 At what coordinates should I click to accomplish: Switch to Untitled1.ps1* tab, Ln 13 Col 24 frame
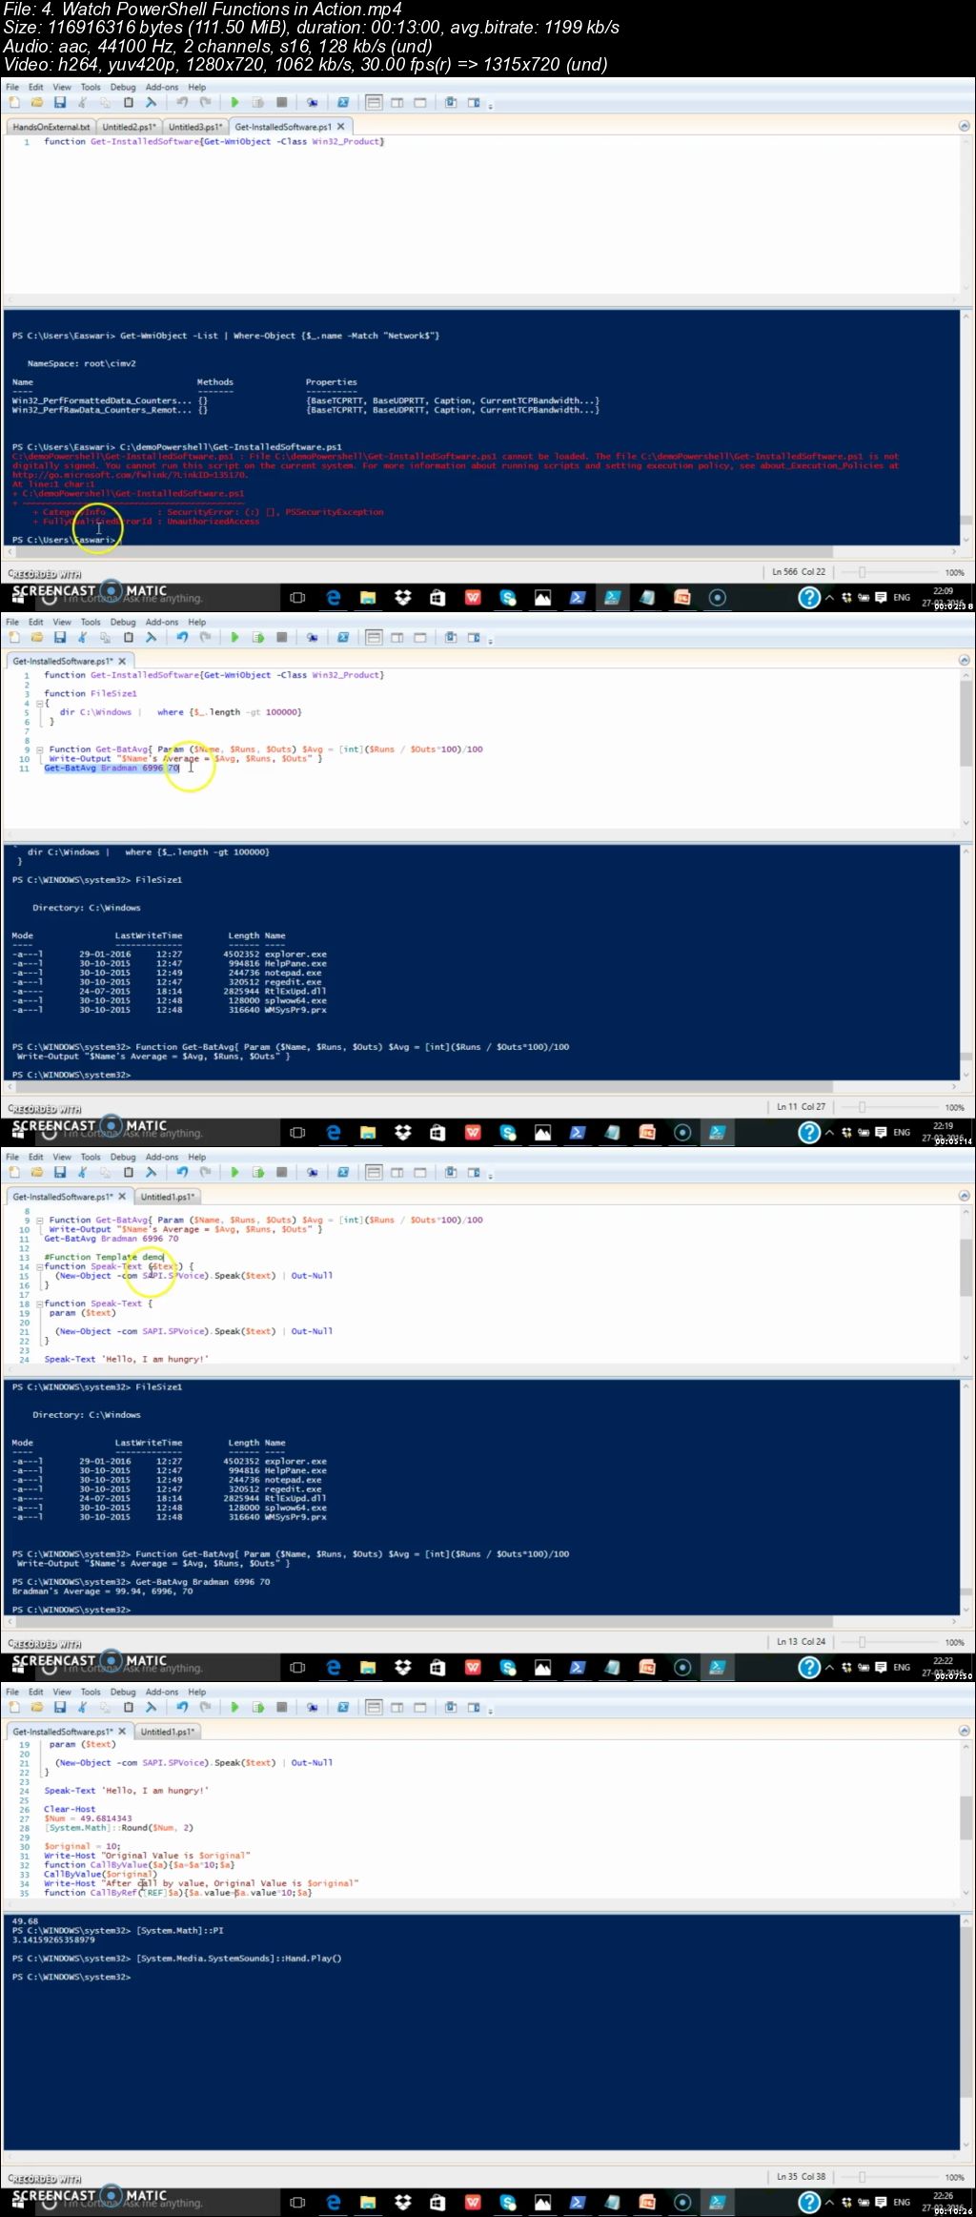click(x=167, y=1196)
